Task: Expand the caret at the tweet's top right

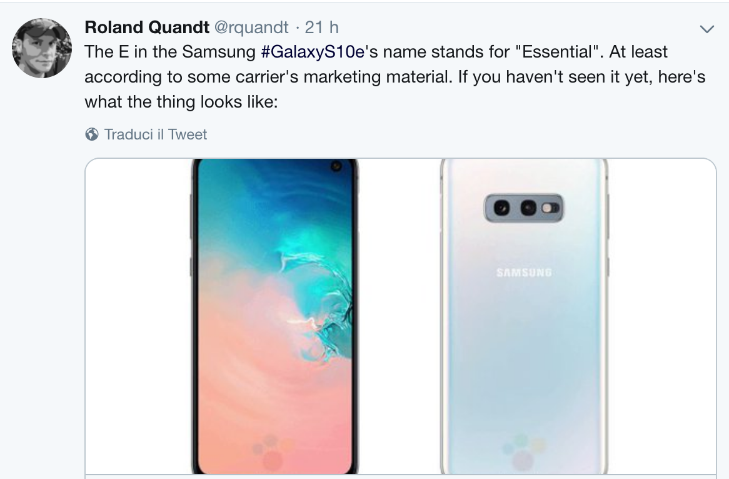Action: pos(706,28)
